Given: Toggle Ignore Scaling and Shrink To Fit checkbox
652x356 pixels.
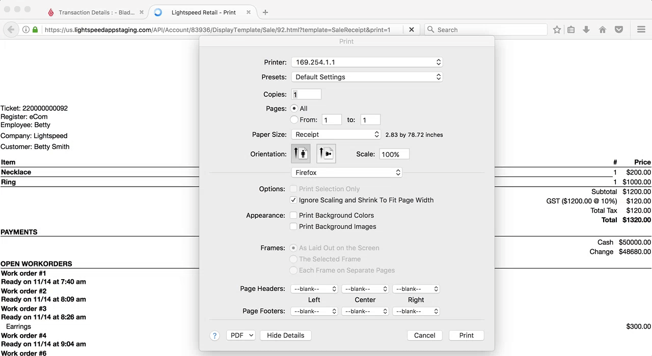Looking at the screenshot, I should (293, 200).
